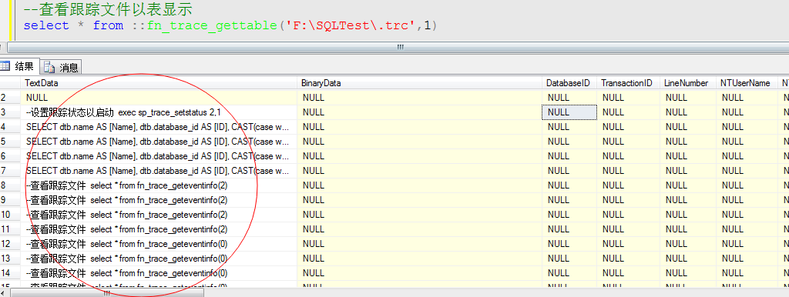
Task: Select row header number 2
Action: point(10,98)
